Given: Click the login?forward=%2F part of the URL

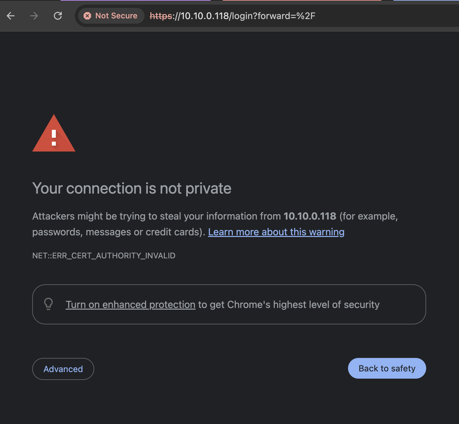Looking at the screenshot, I should pyautogui.click(x=273, y=16).
